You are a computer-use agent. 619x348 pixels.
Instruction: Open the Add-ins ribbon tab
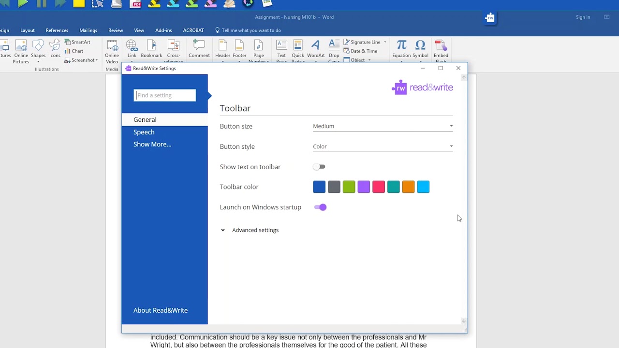click(x=163, y=30)
